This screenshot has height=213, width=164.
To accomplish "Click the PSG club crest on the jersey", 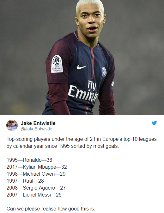I will pos(104,72).
